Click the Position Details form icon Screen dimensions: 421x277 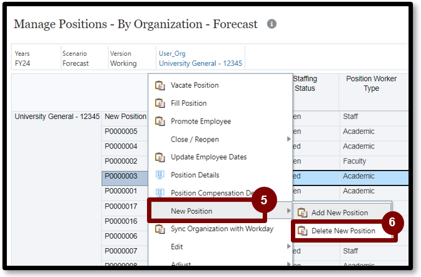160,175
